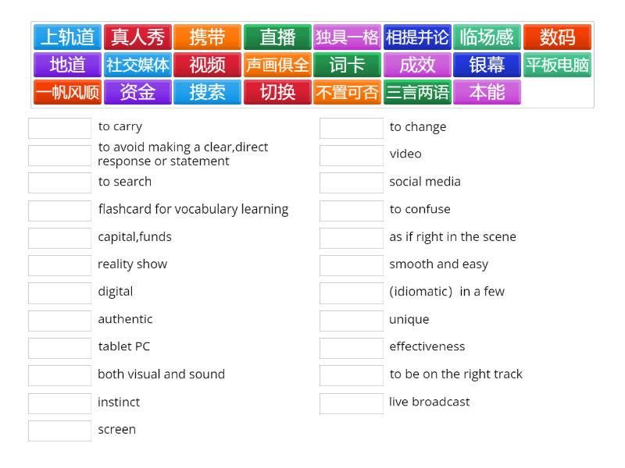
Task: Click the blank slot for "tablet PC"
Action: click(x=59, y=348)
